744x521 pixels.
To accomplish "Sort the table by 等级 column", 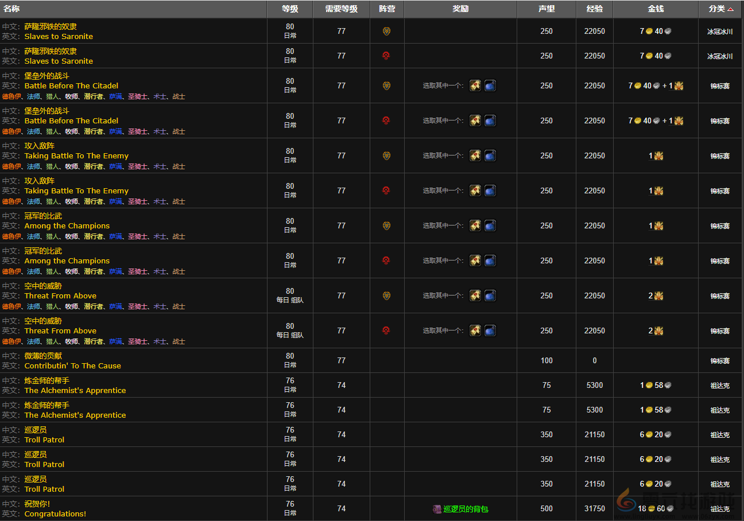I will coord(290,9).
